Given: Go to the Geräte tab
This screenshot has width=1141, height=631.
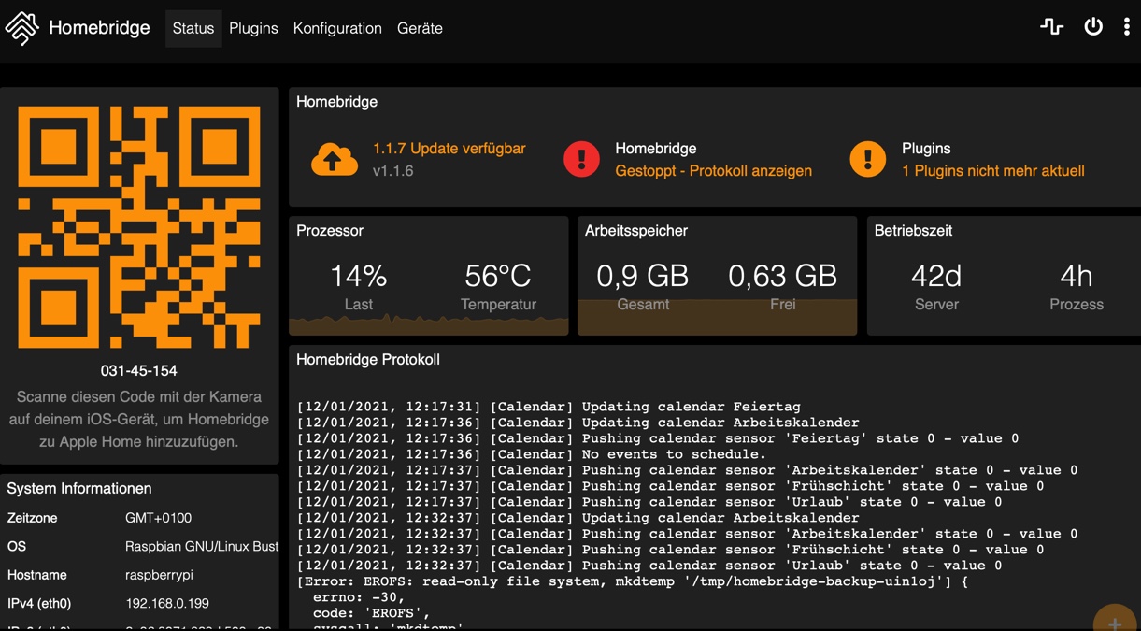Looking at the screenshot, I should click(420, 28).
